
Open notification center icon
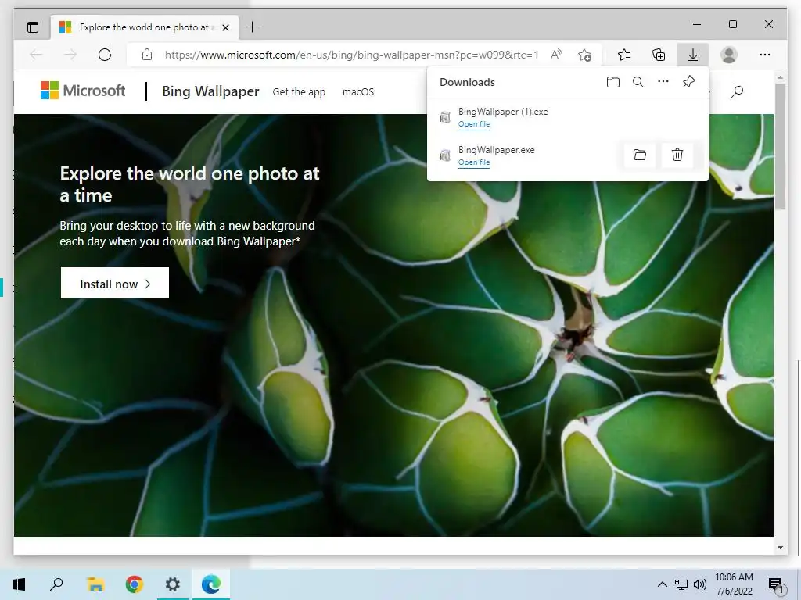[x=776, y=585]
